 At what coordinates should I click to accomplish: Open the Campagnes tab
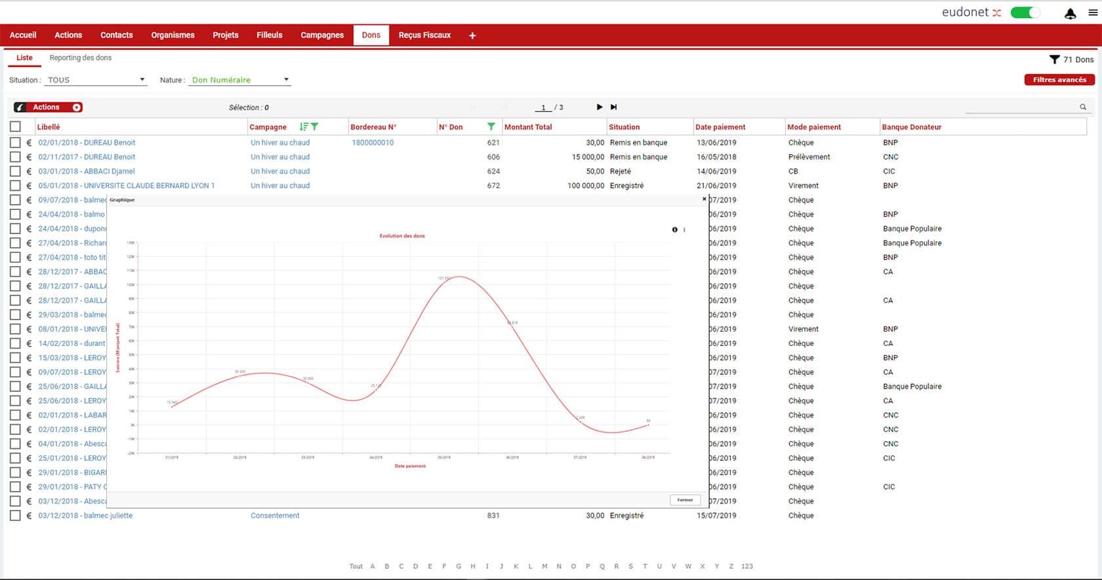tap(322, 35)
